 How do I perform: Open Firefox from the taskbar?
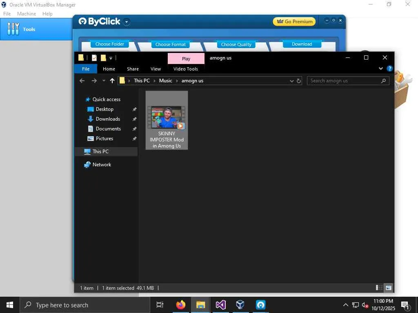point(180,305)
